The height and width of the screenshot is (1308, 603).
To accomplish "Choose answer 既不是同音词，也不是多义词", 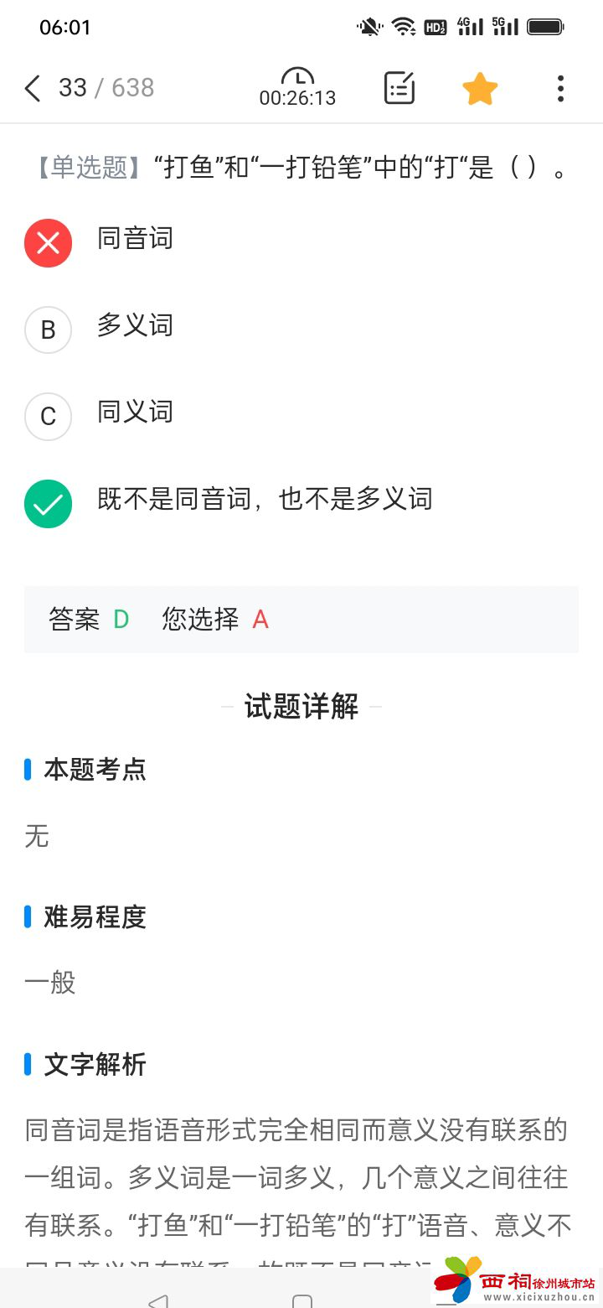I will pyautogui.click(x=265, y=500).
